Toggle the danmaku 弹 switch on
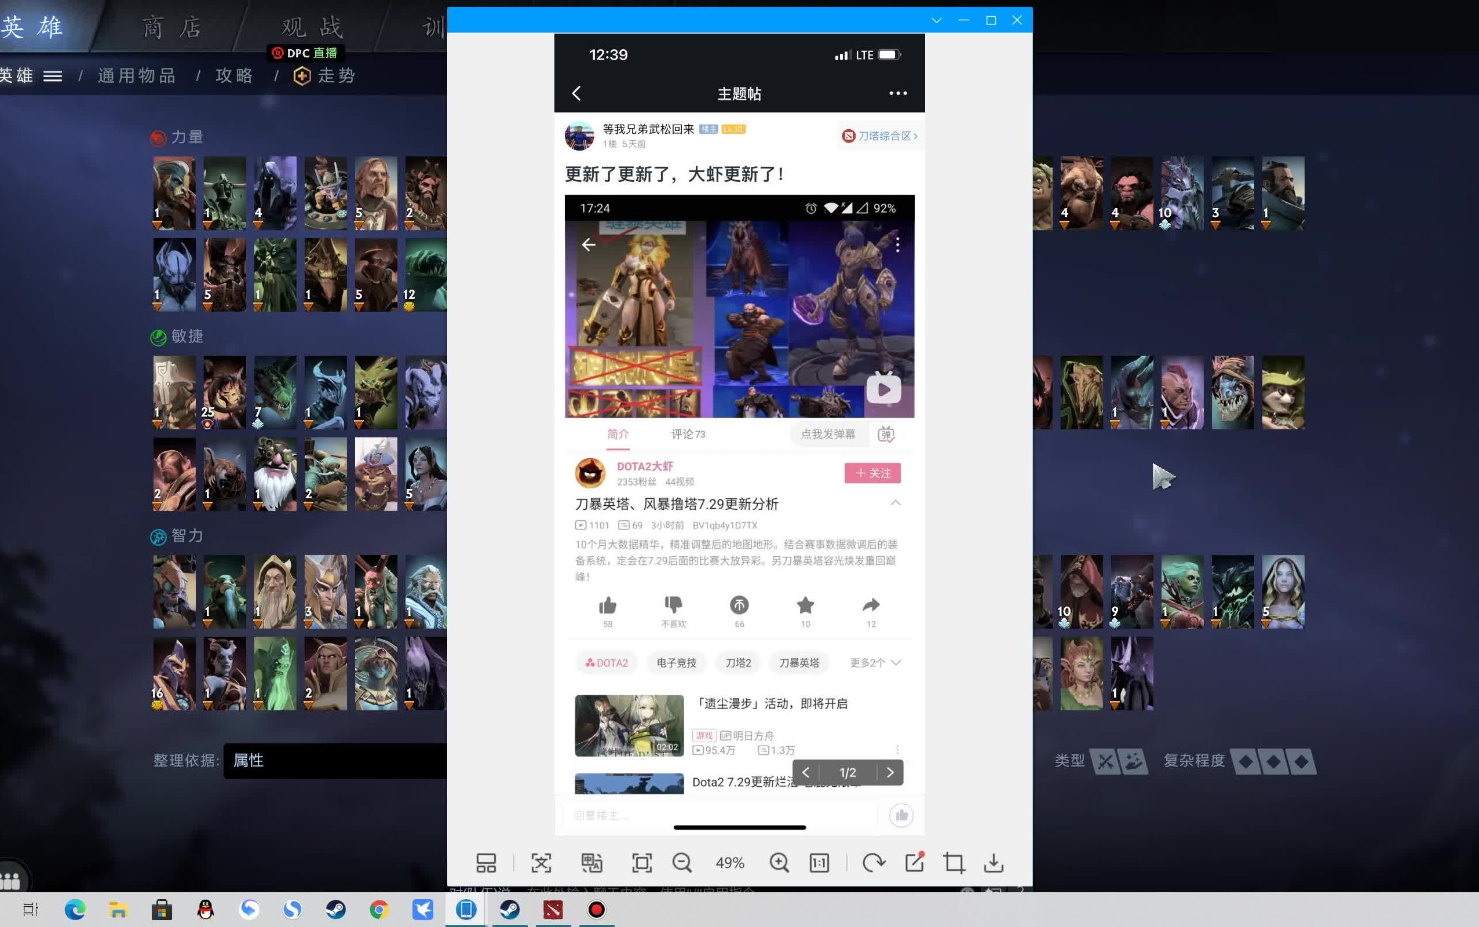Screen dimensions: 1479x927 [x=887, y=434]
